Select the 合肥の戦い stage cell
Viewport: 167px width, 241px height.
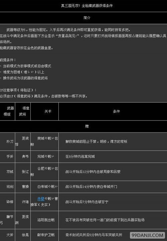pyautogui.click(x=45, y=172)
